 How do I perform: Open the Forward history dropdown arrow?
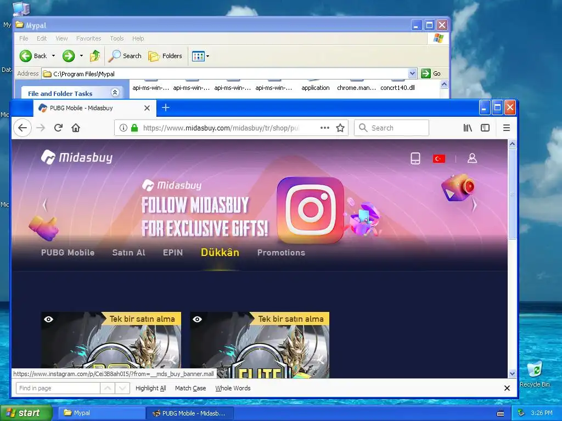point(81,56)
